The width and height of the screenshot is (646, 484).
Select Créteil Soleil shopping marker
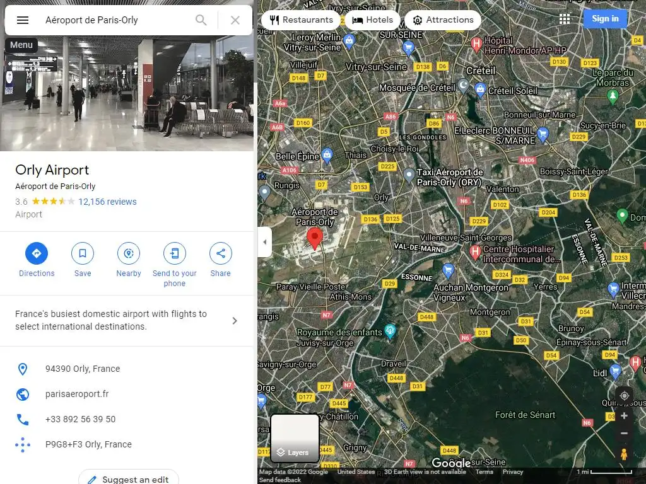pos(480,90)
